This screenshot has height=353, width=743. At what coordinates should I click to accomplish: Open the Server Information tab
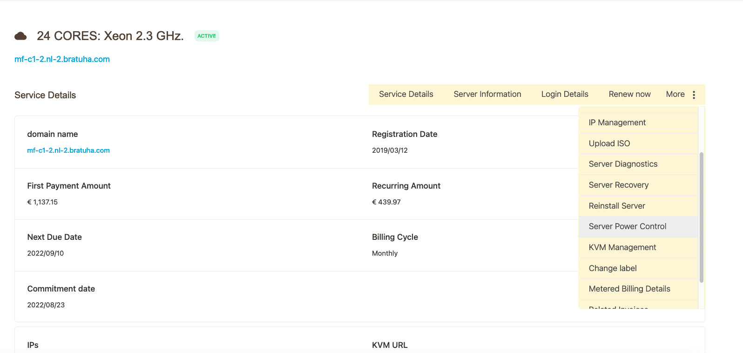[x=487, y=95]
